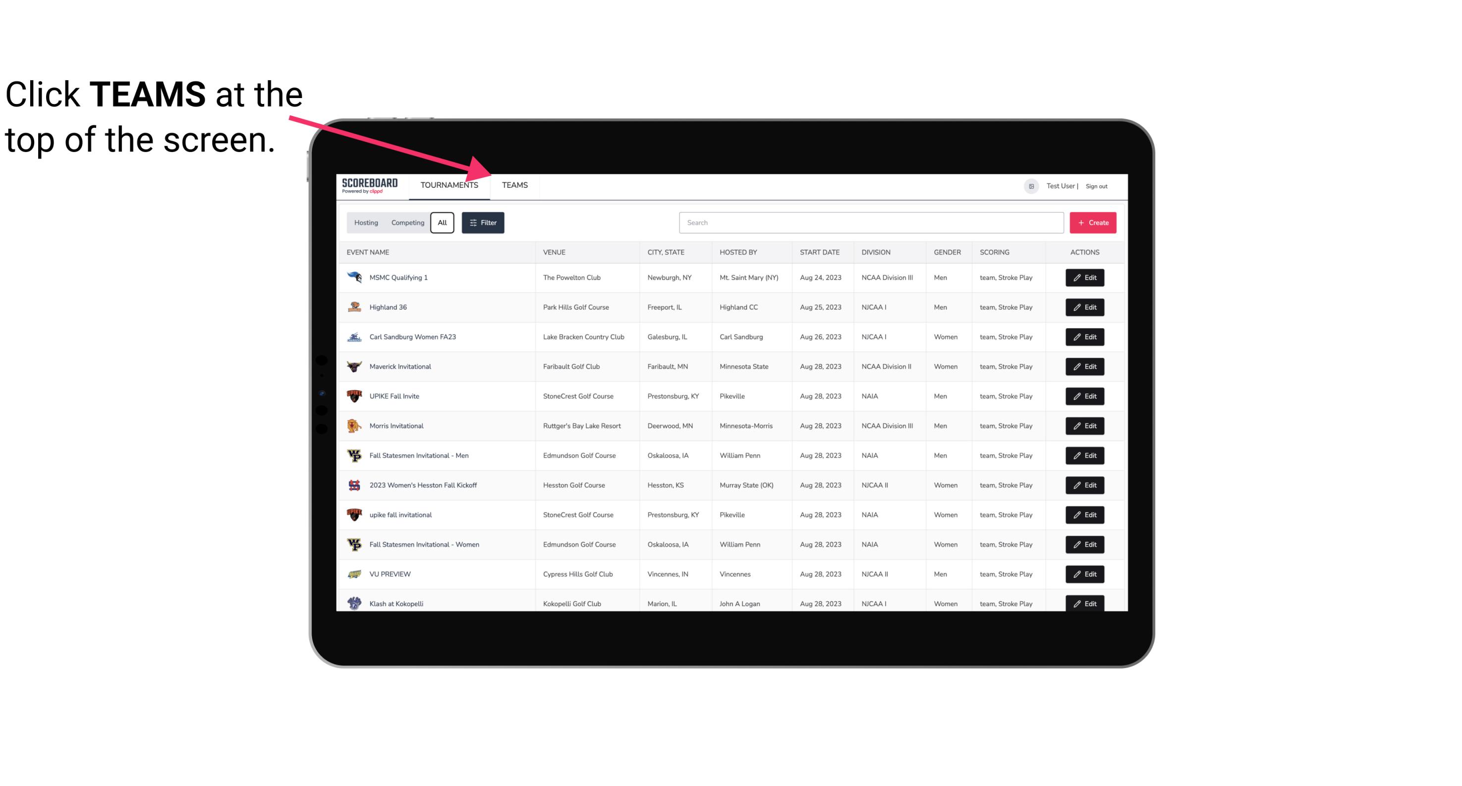Click the Edit icon for VU PREVIEW
This screenshot has width=1462, height=786.
[x=1084, y=573]
